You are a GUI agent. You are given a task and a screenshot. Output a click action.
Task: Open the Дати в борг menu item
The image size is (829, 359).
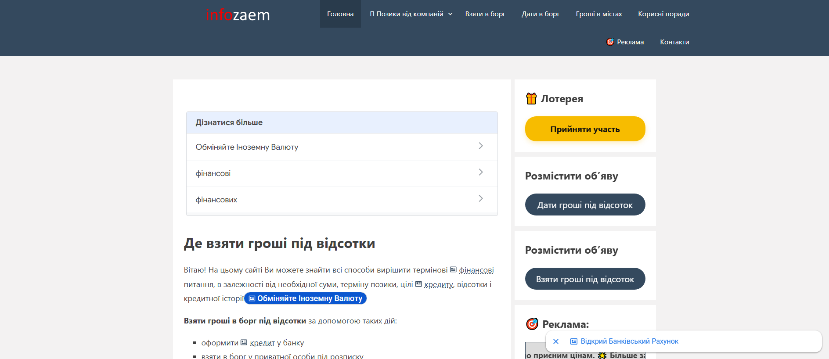(541, 14)
